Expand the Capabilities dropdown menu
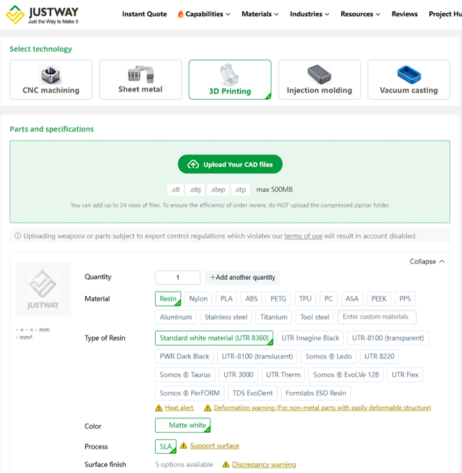Viewport: 462px width, 473px height. (x=204, y=14)
